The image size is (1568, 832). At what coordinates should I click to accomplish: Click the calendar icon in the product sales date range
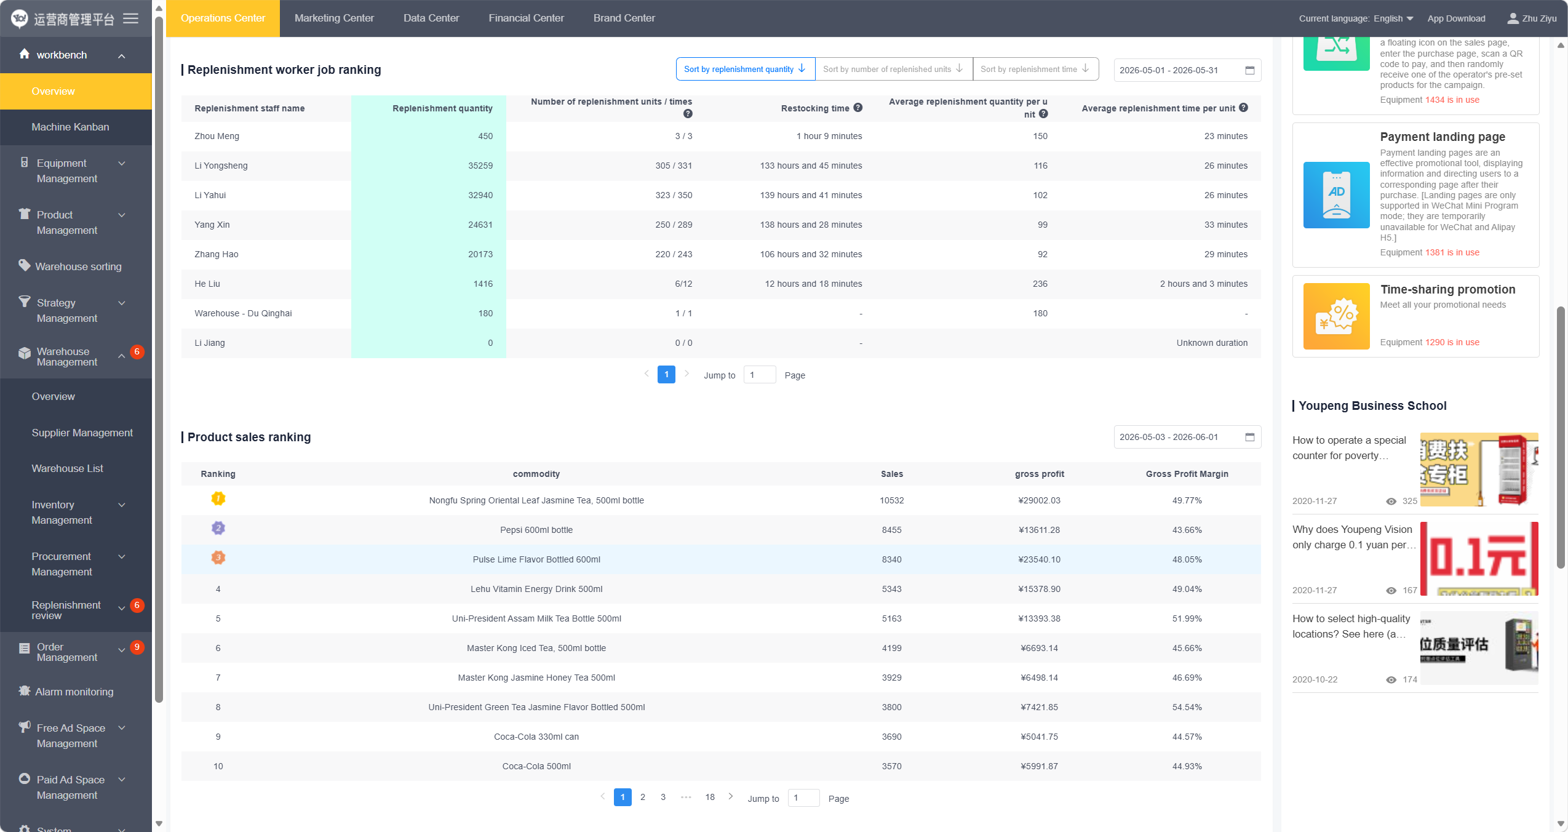coord(1250,437)
